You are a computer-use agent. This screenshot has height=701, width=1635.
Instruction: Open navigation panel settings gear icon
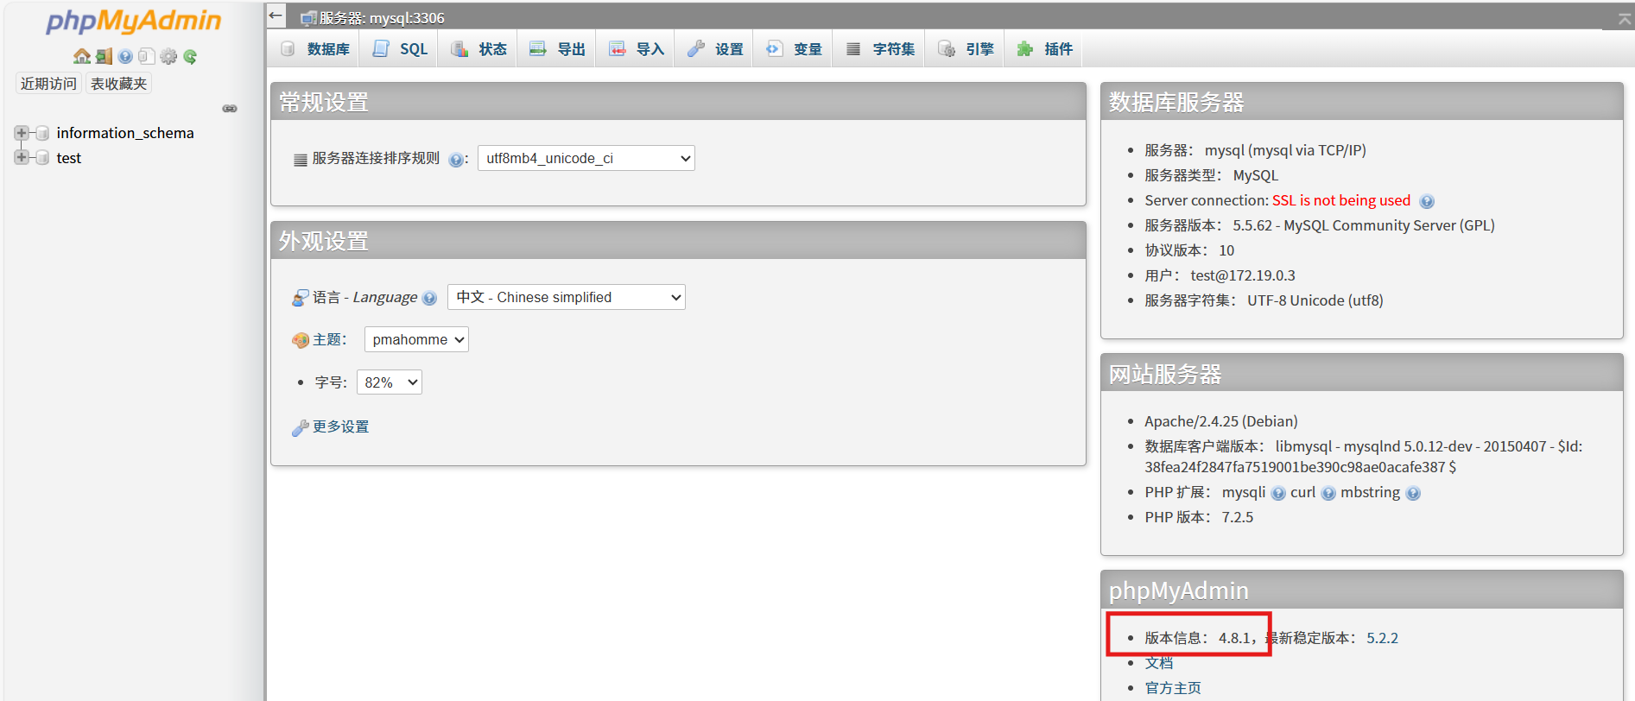pos(168,56)
